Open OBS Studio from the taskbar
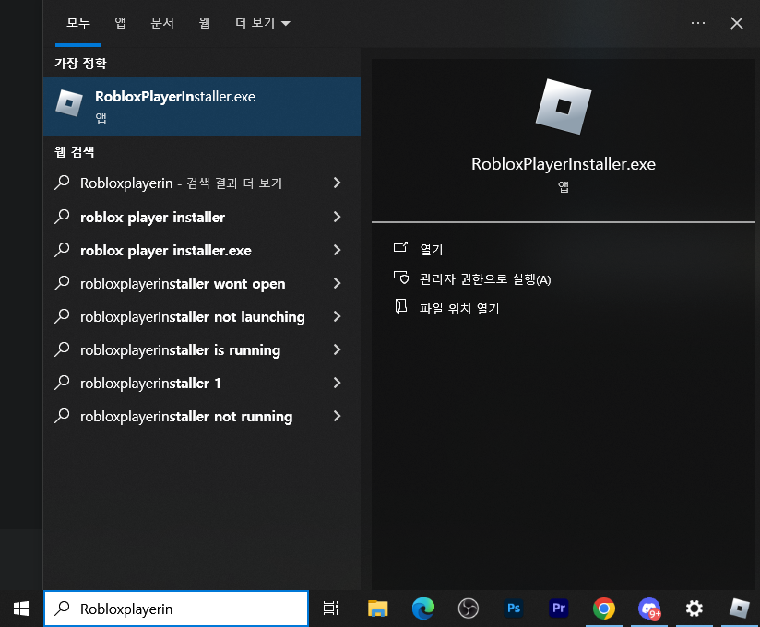The image size is (760, 627). tap(469, 609)
